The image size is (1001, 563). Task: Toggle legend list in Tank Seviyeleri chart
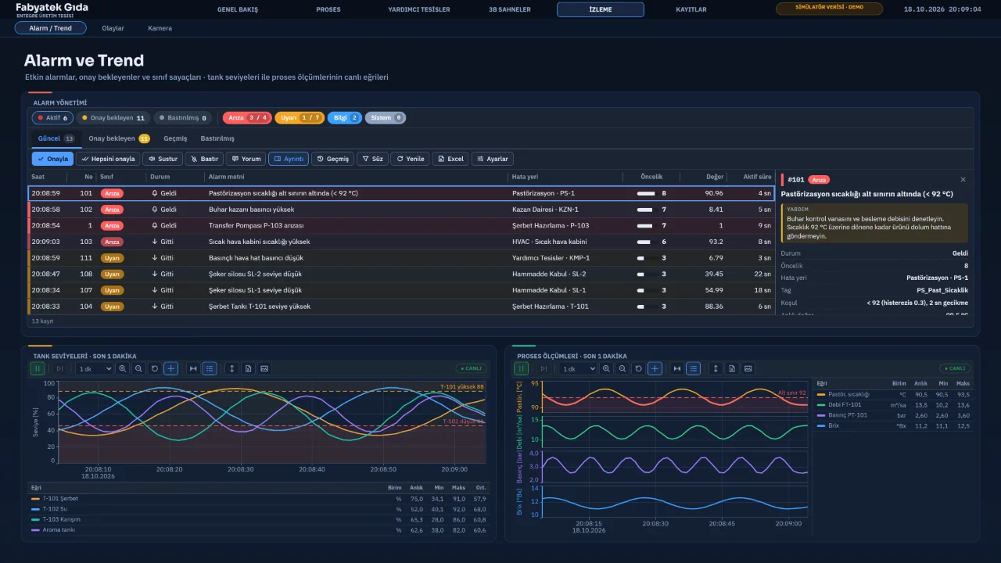click(x=210, y=368)
